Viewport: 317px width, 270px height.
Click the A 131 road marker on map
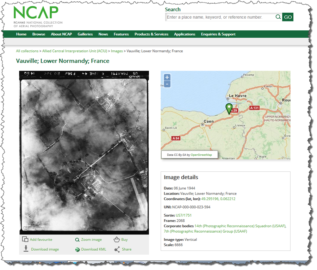coord(254,108)
